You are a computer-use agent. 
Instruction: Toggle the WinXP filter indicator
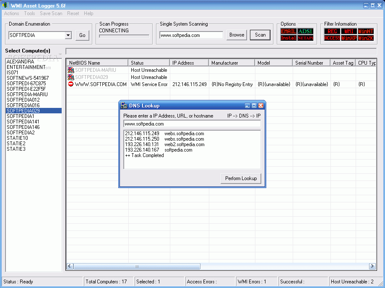click(349, 38)
